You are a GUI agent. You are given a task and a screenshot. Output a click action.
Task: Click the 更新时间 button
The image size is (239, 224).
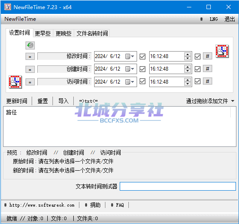point(17,101)
